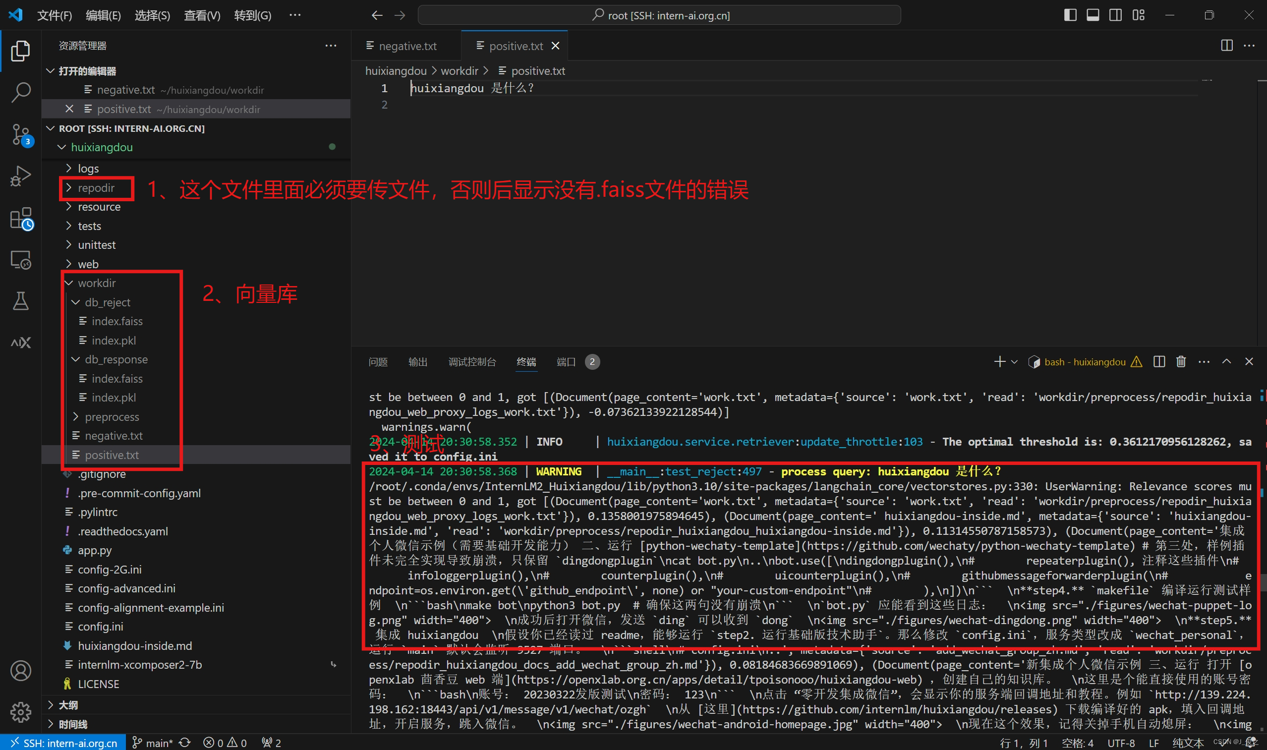Synchronize changes icon in status bar
Image resolution: width=1267 pixels, height=750 pixels.
[x=185, y=743]
